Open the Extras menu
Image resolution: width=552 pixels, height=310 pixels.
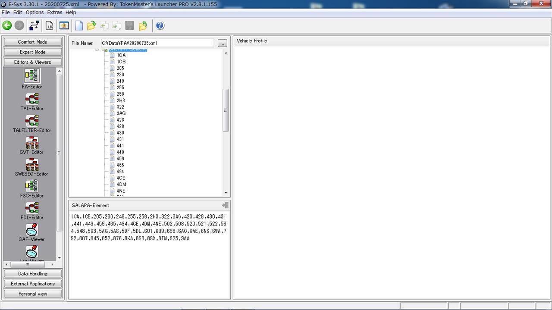point(55,13)
